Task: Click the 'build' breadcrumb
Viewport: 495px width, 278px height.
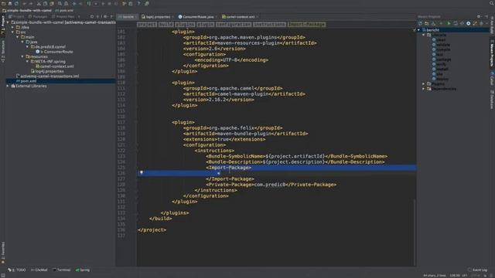Action: click(x=166, y=24)
